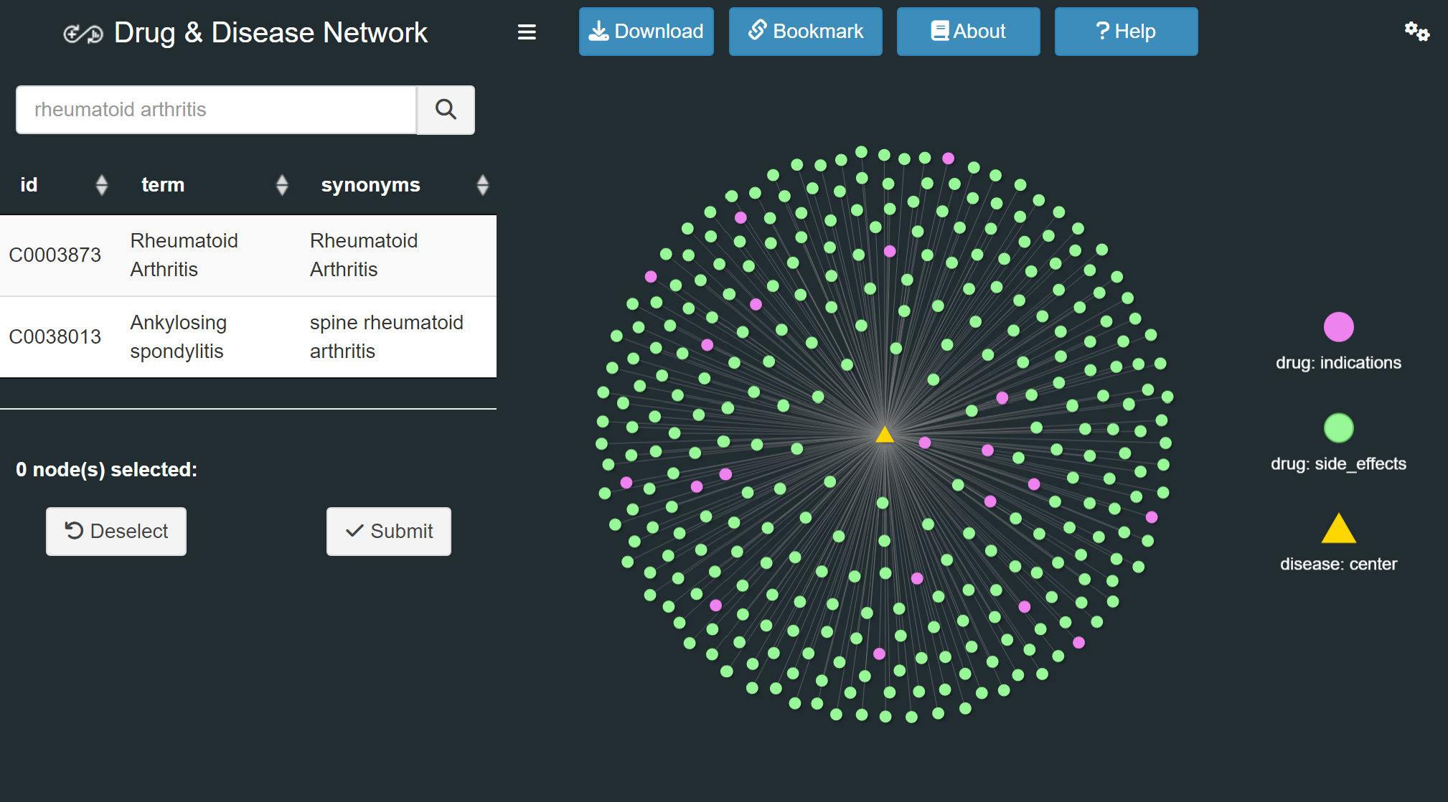The image size is (1448, 802).
Task: Click the app logo icon beside title
Action: [83, 33]
